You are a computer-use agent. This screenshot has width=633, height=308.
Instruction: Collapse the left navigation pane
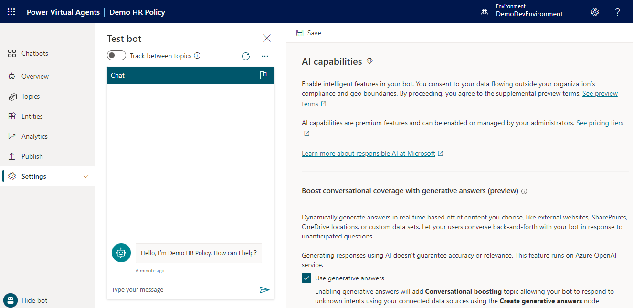11,33
